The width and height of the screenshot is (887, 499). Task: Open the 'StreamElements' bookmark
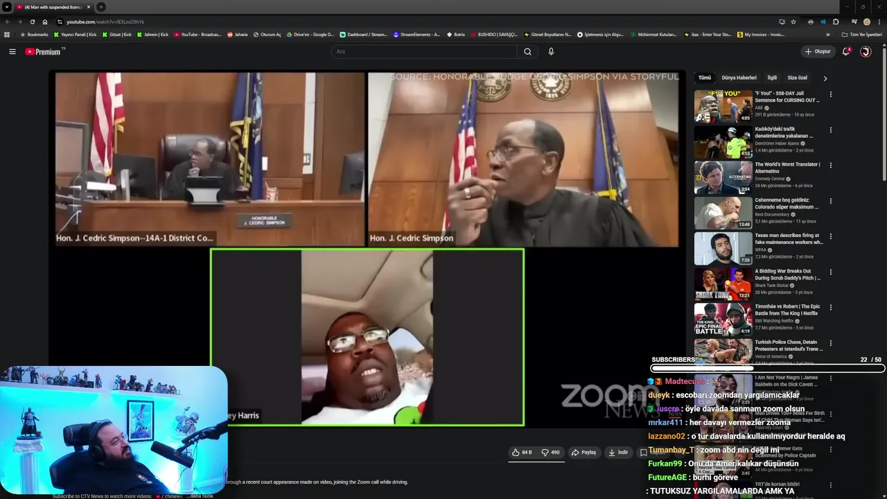pyautogui.click(x=416, y=35)
